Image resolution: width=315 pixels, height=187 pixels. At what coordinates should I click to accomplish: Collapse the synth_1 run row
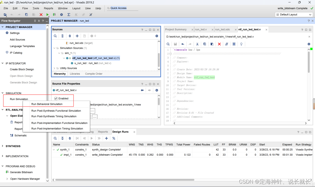pos(54,150)
